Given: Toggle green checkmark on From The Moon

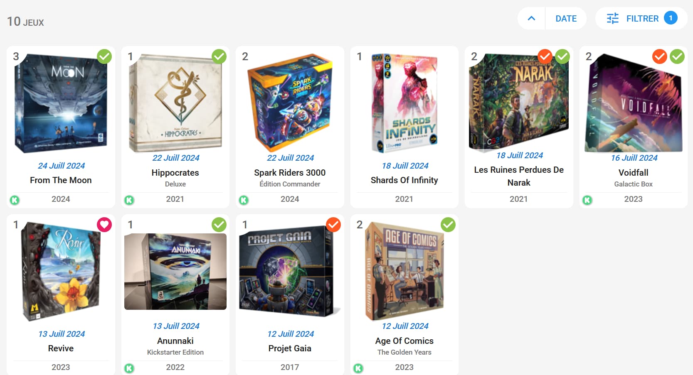Looking at the screenshot, I should pos(104,56).
